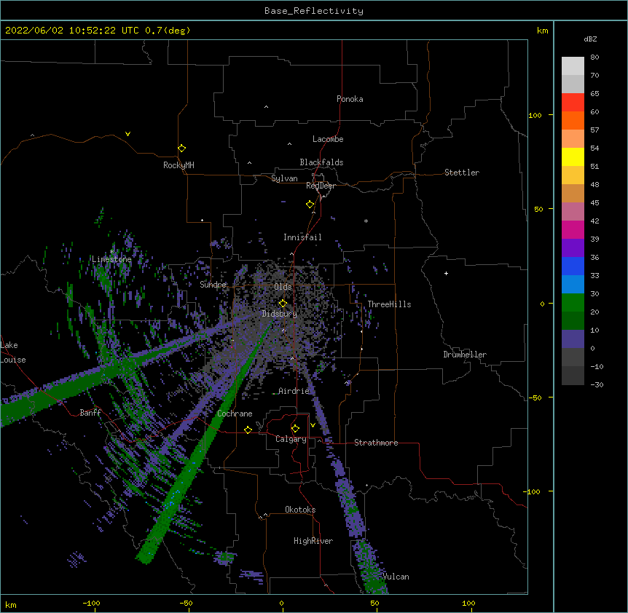Click the Airdrie label
This screenshot has height=613, width=628.
click(294, 391)
